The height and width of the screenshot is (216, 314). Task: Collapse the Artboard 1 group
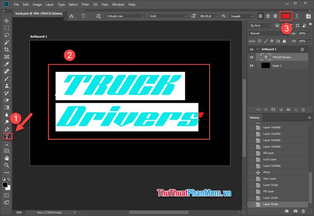pos(258,49)
